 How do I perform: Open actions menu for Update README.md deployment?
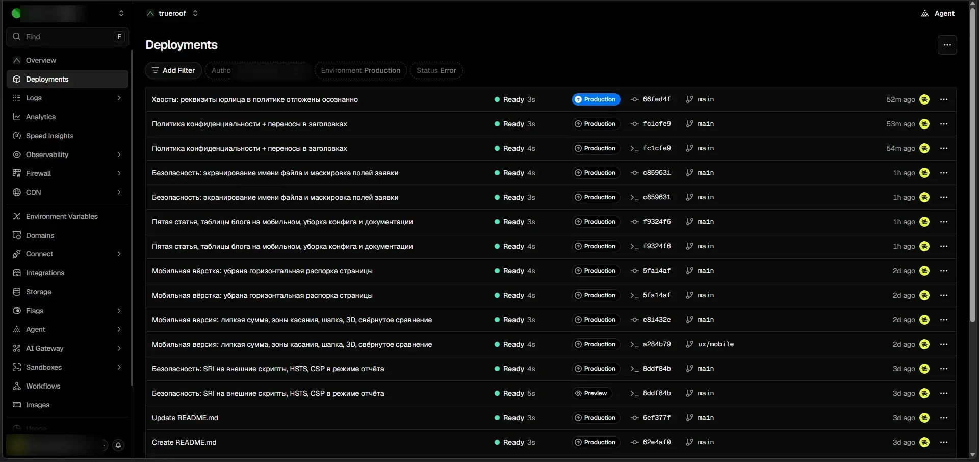tap(944, 418)
